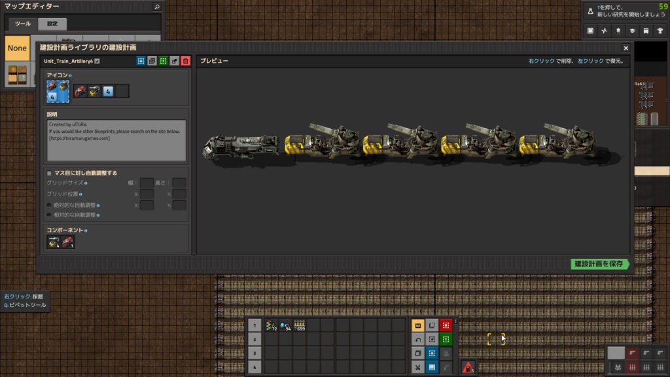Click the scissors cut shortcut
Image resolution: width=670 pixels, height=377 pixels.
tap(418, 367)
